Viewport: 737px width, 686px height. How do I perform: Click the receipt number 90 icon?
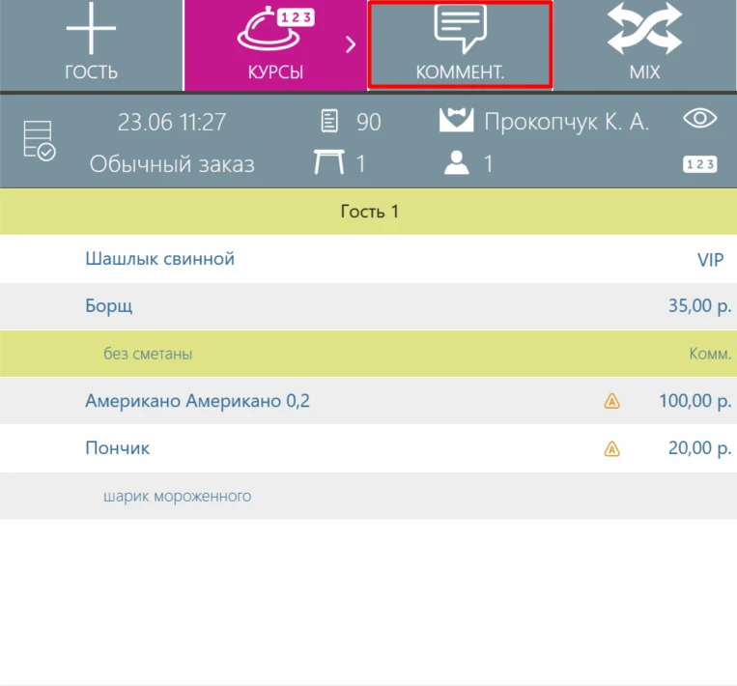(329, 122)
